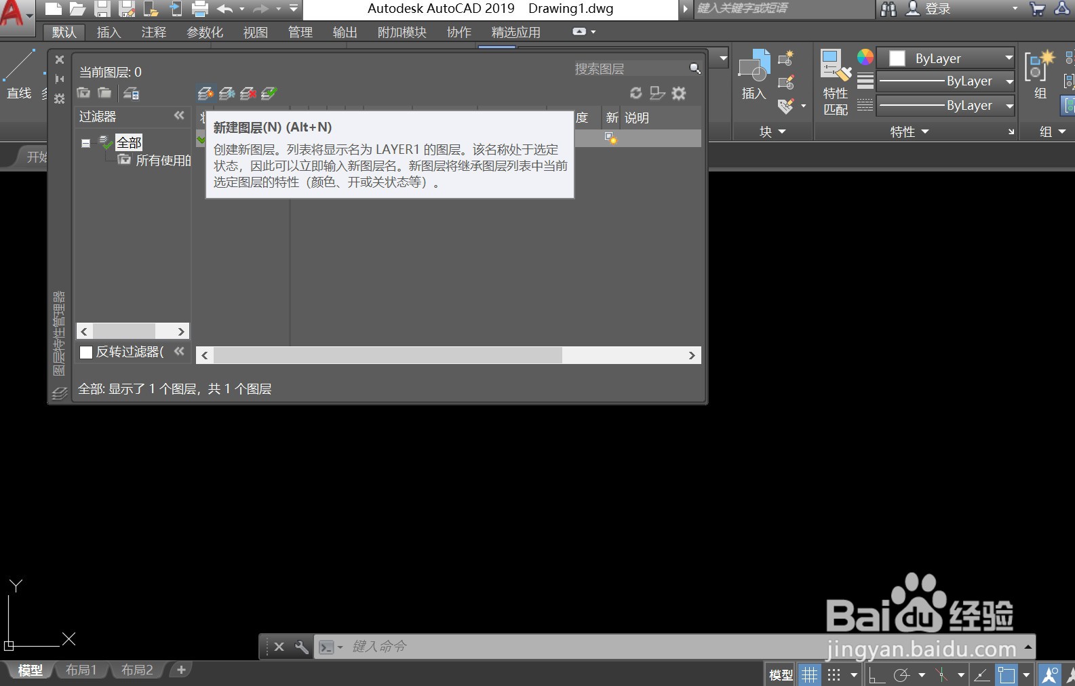Open the Insert (插入) ribbon tab
Screen dimensions: 1075x686
tap(109, 33)
